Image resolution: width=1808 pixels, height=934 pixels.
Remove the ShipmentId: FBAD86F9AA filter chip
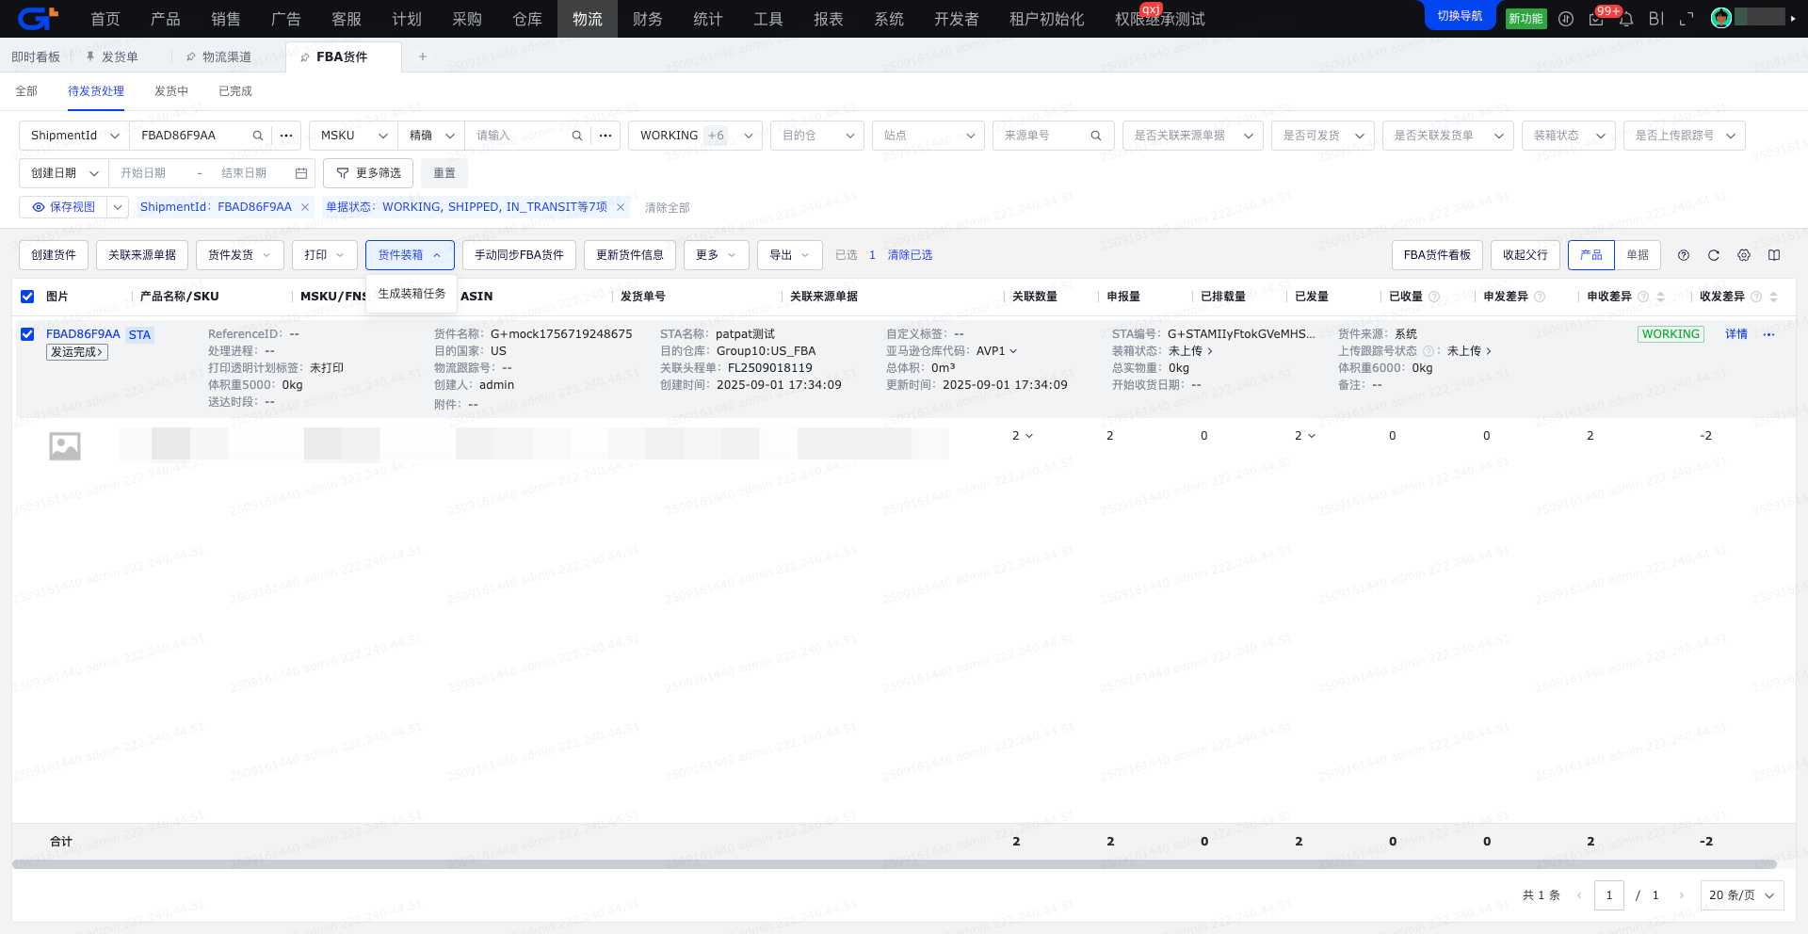tap(305, 207)
